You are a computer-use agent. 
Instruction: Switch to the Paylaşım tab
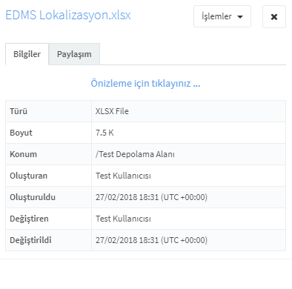[74, 54]
